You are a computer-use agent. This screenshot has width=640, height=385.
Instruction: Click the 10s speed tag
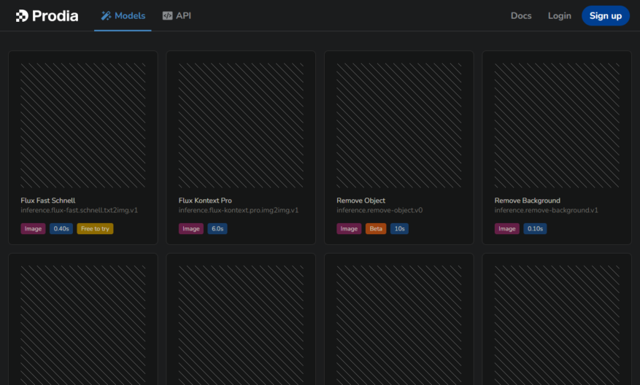(x=400, y=229)
